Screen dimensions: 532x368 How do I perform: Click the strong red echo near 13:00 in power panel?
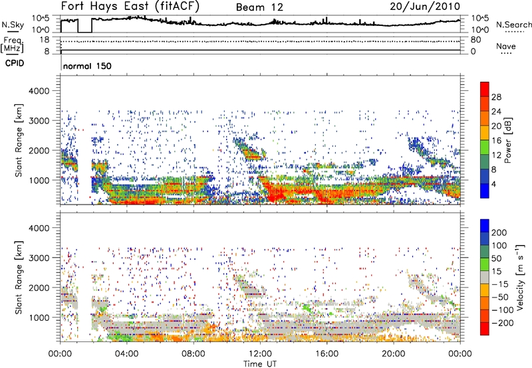tap(277, 193)
